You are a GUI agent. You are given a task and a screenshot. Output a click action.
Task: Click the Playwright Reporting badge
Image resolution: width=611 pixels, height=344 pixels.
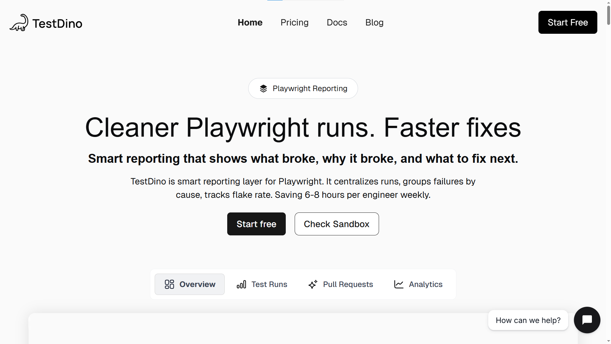point(310,89)
